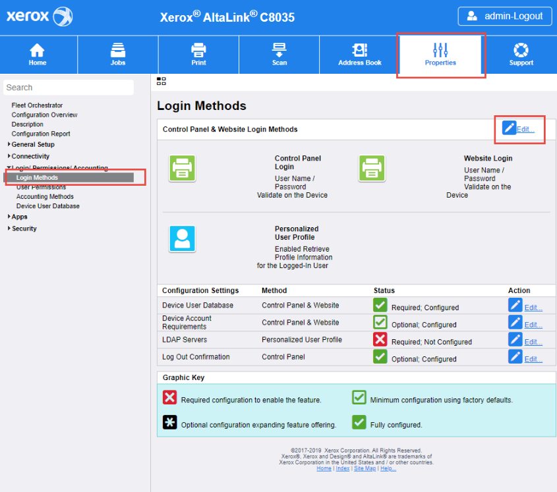Open the Address Book tab
557x492 pixels.
pyautogui.click(x=360, y=54)
